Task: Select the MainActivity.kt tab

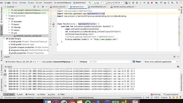Action: (x=78, y=7)
